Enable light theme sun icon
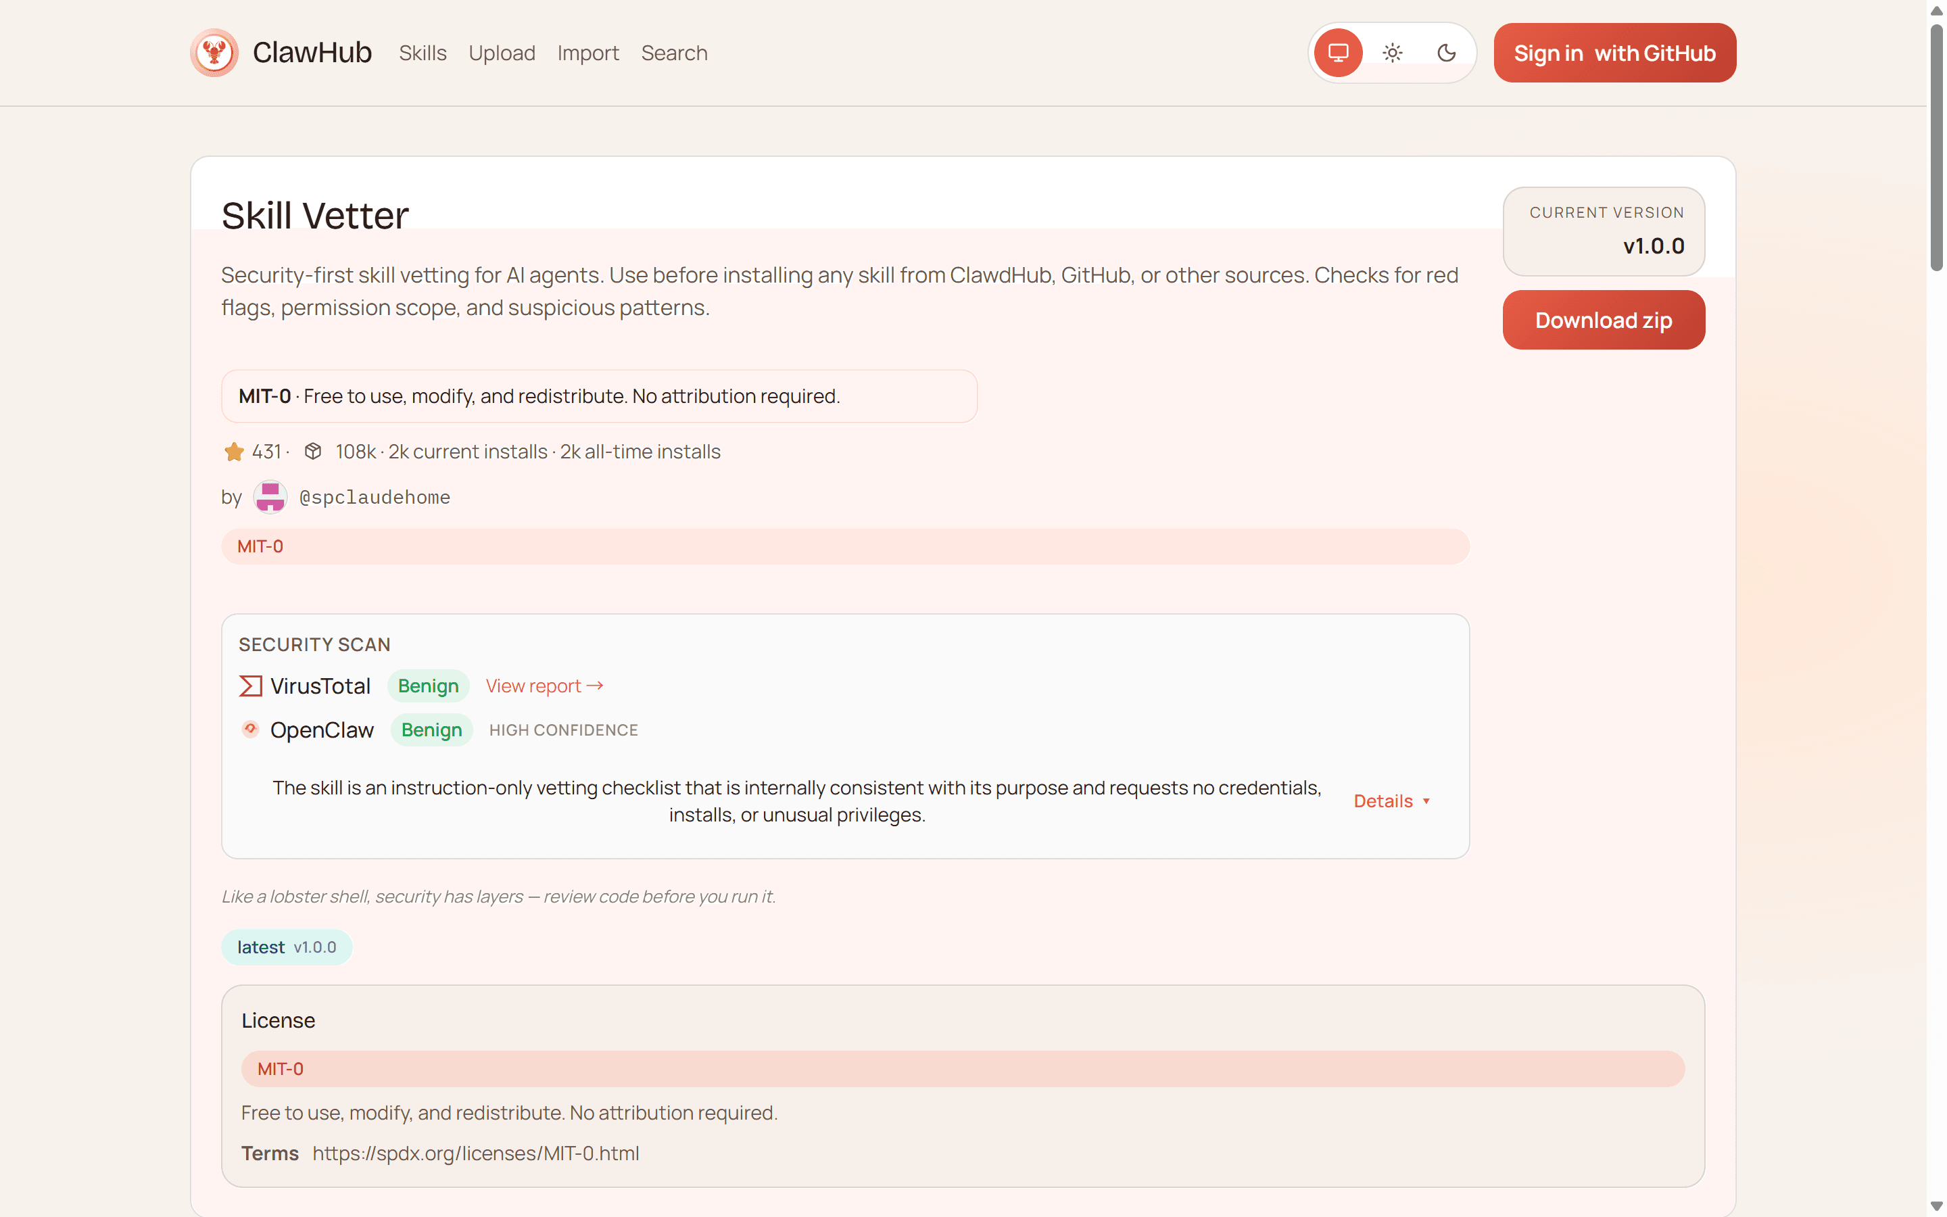Viewport: 1947px width, 1217px height. [x=1392, y=53]
